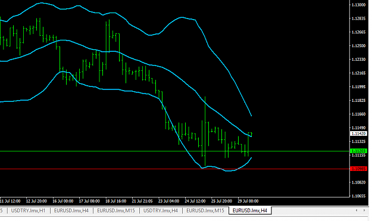Click the 1.10655 price on the axis
372x221 pixels.
coord(358,196)
